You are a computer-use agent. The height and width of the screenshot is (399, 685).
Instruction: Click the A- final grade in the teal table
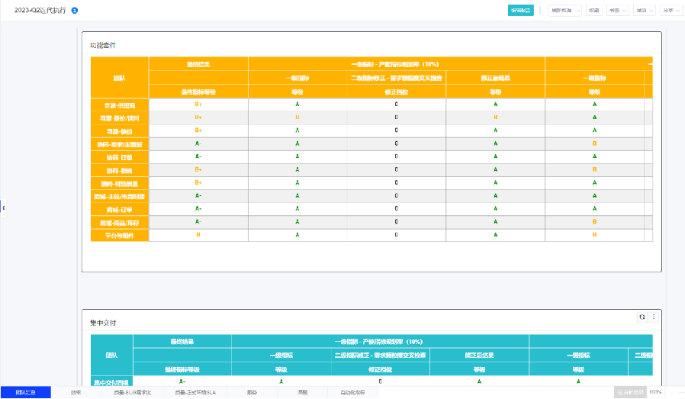pos(182,381)
